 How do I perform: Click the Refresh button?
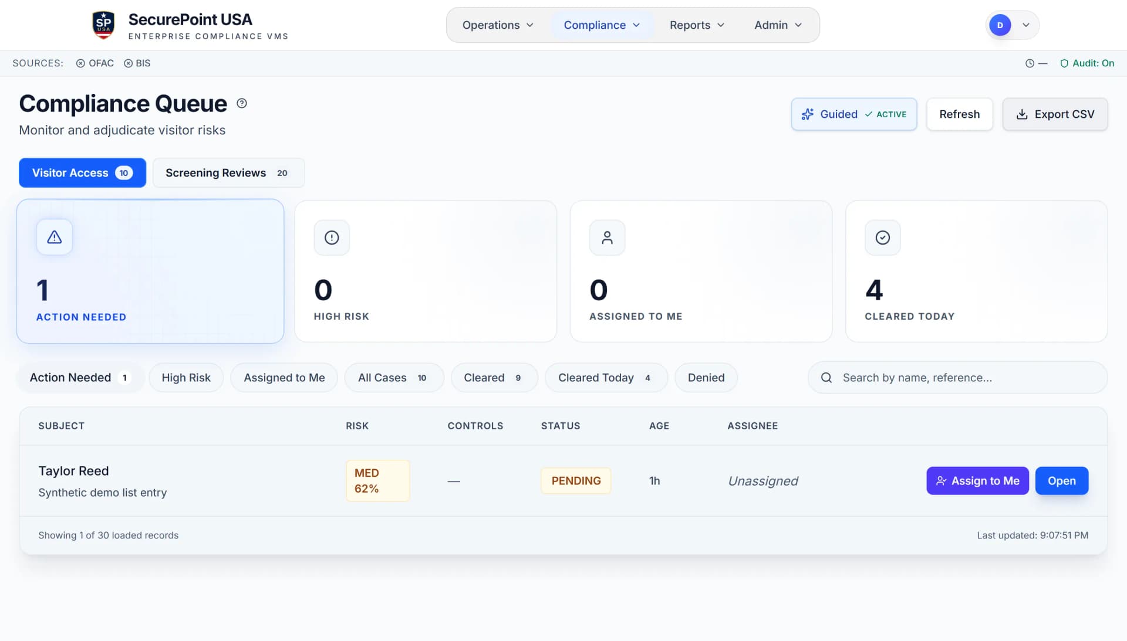tap(959, 114)
